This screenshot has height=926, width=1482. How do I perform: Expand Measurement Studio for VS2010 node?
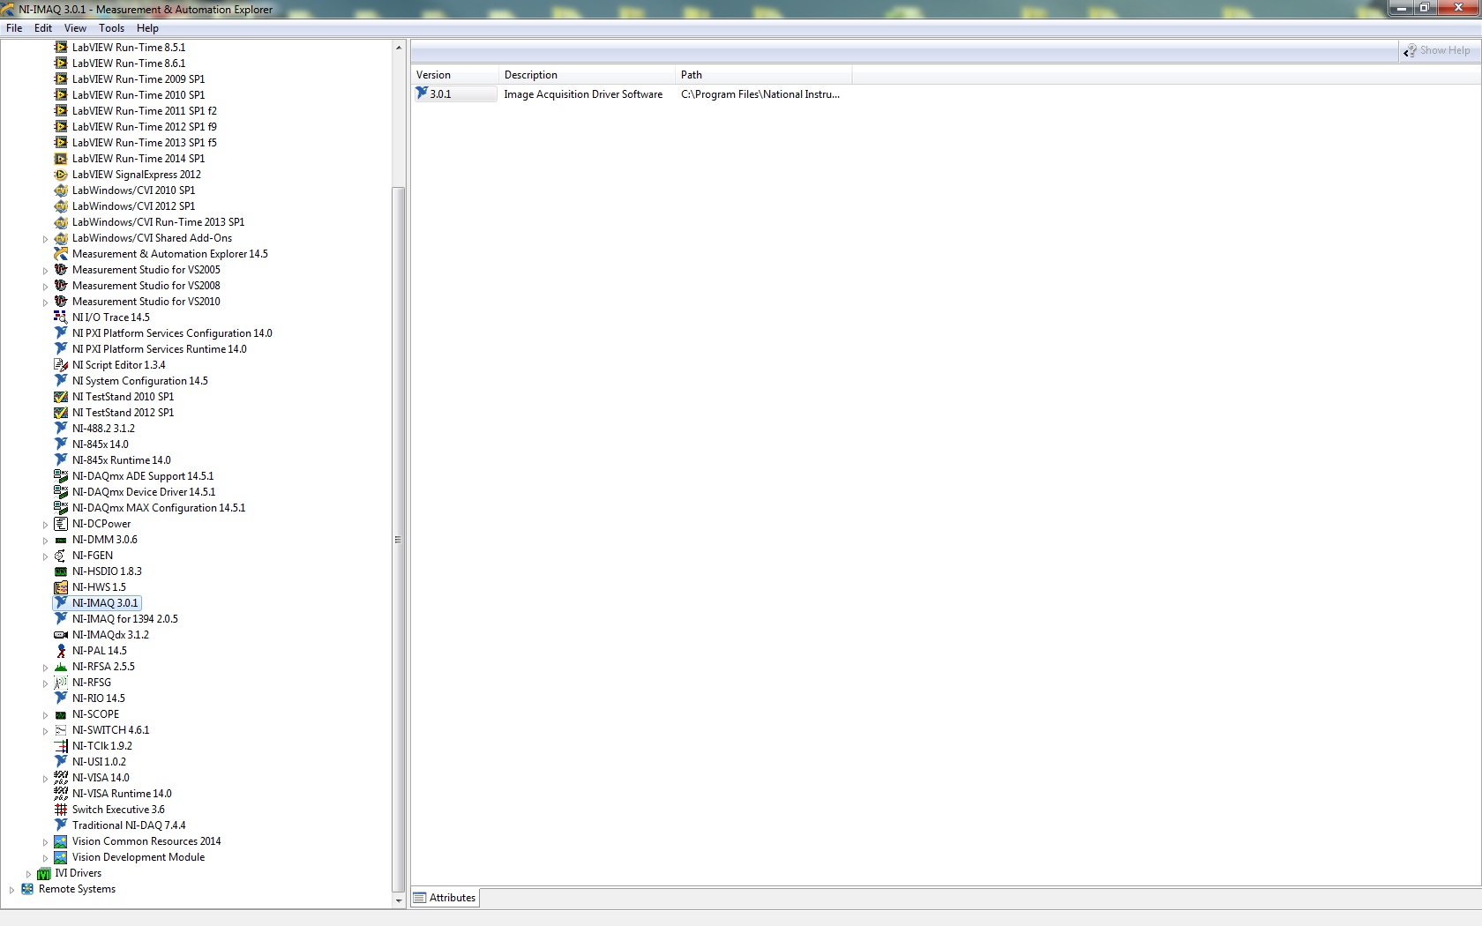point(45,302)
